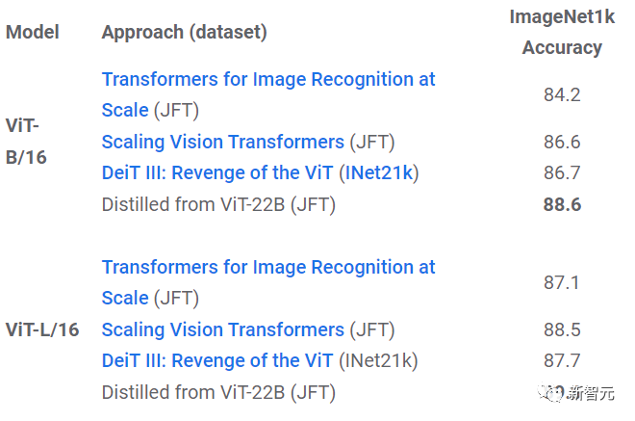Select the ViT-B/16 model row label
Screen dimensions: 635x421
coord(26,142)
